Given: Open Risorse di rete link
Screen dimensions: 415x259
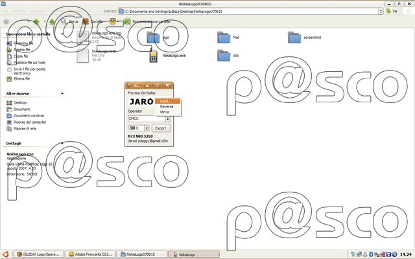Looking at the screenshot, I should pyautogui.click(x=25, y=129).
